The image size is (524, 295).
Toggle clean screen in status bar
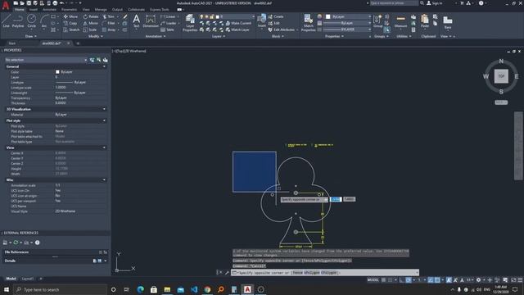[x=513, y=280]
